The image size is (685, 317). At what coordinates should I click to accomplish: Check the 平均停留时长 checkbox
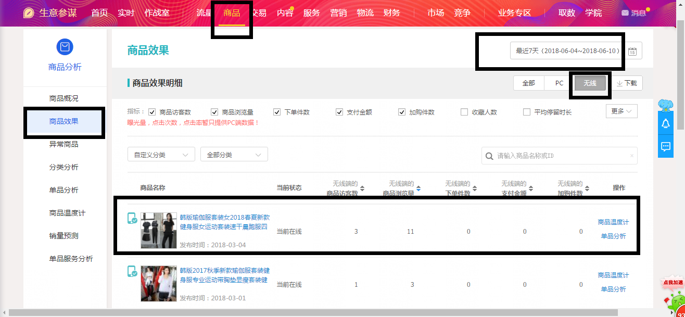pos(527,112)
